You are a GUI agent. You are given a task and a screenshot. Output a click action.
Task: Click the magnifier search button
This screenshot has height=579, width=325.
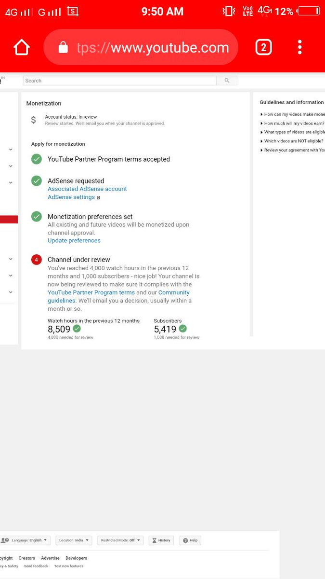click(x=227, y=81)
